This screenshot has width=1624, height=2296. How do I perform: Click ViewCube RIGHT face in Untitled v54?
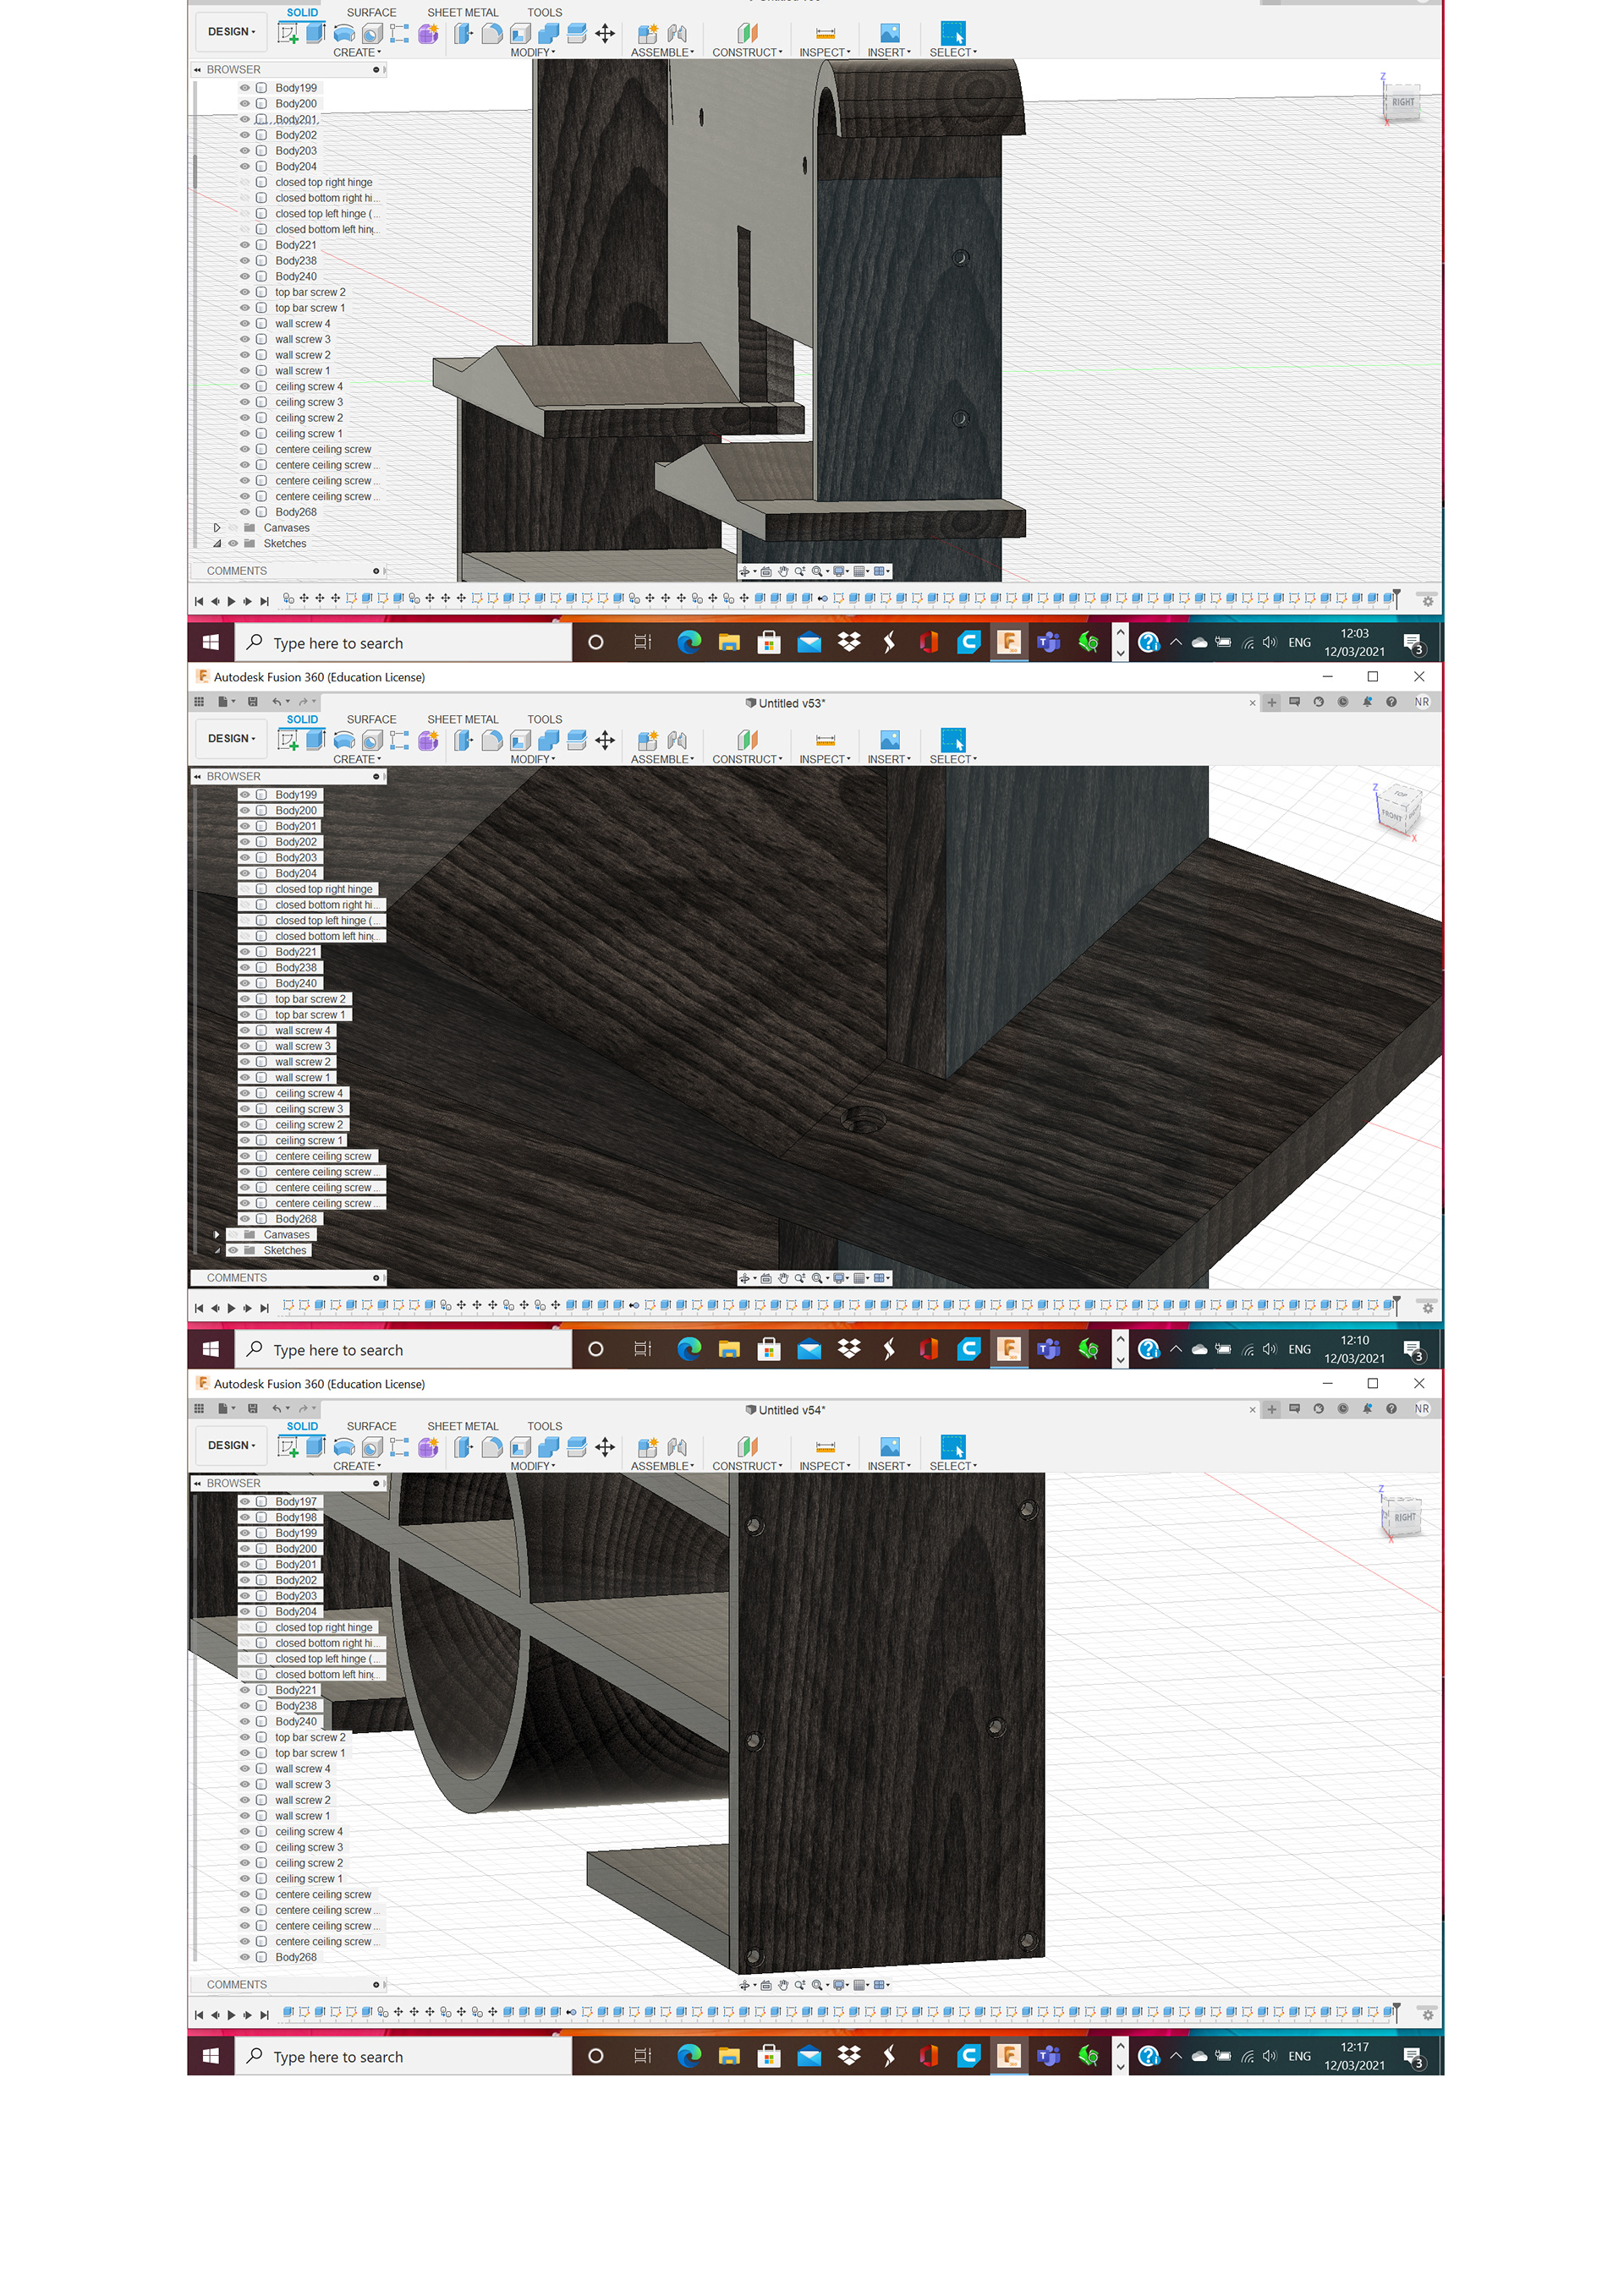1405,1518
